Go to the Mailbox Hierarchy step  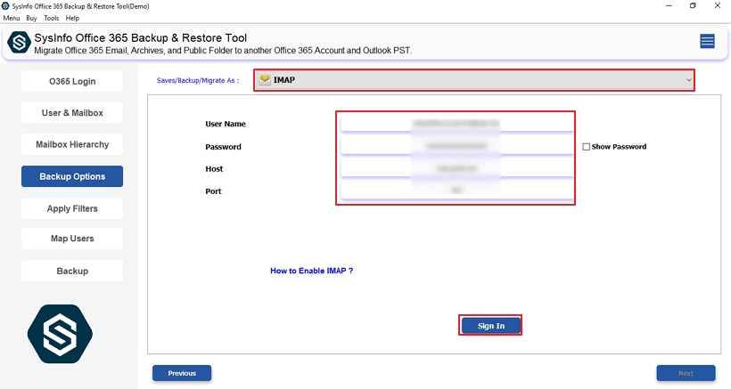pos(72,145)
